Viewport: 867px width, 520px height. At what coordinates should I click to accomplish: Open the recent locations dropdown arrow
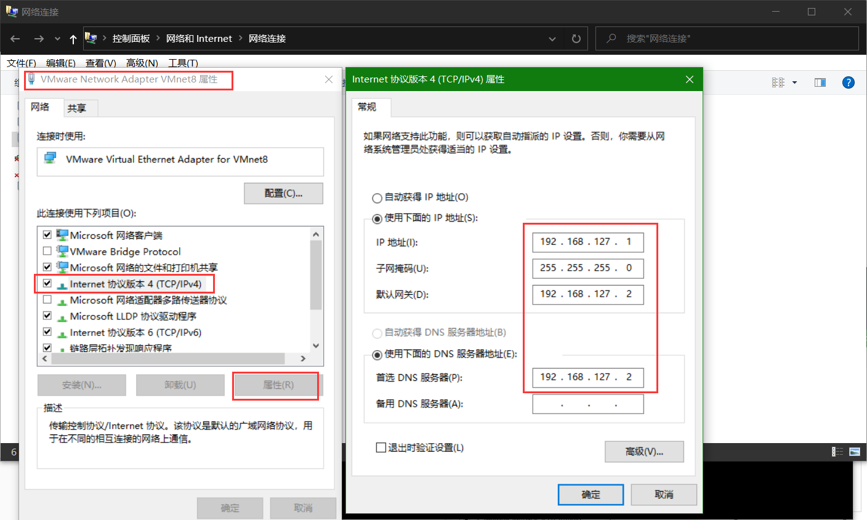(x=57, y=39)
